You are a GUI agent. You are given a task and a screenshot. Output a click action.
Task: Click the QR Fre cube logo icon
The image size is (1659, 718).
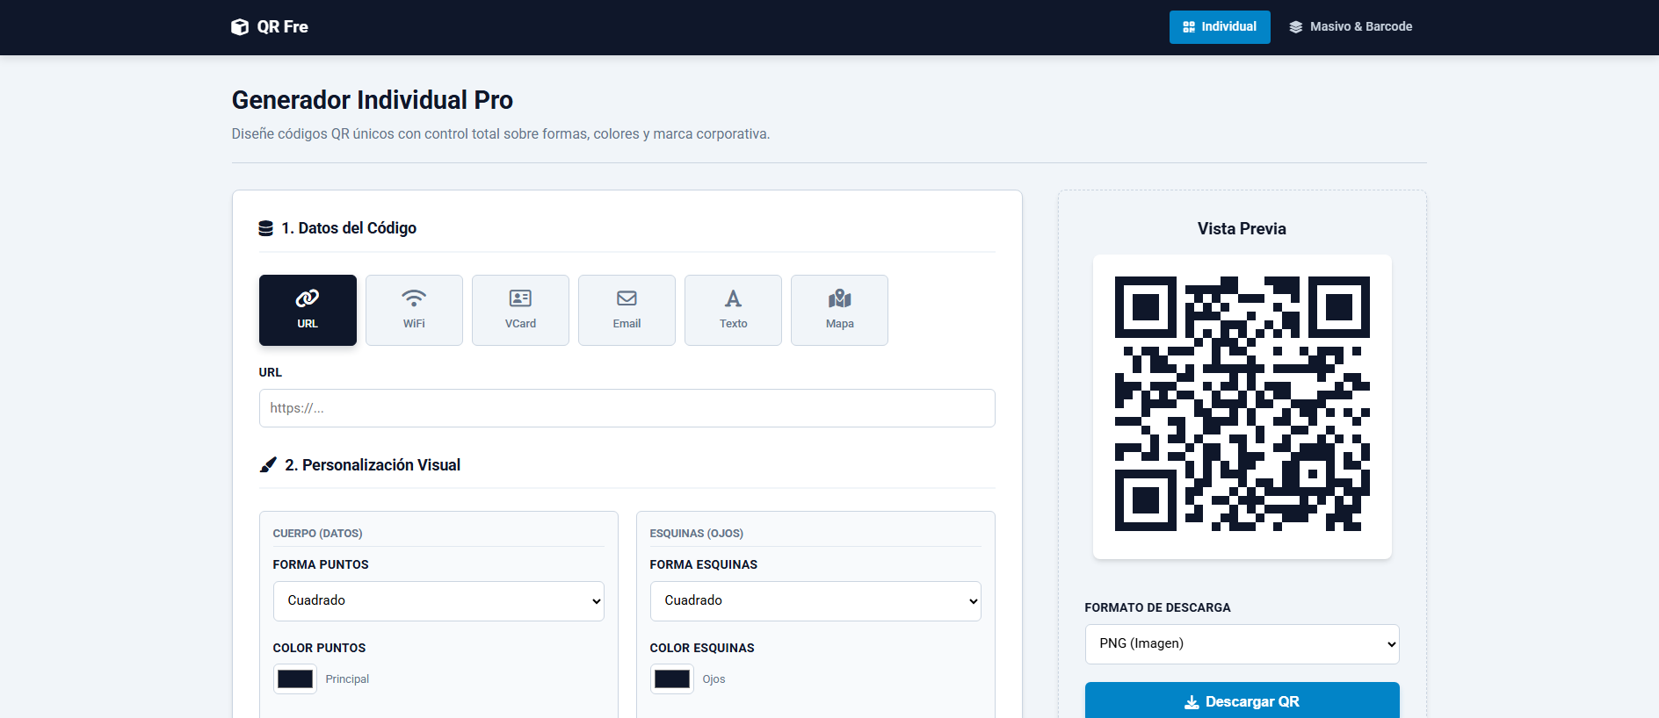click(240, 27)
